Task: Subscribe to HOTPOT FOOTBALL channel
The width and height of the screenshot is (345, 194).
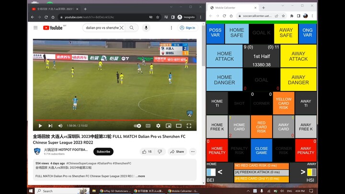Action: coord(103,151)
